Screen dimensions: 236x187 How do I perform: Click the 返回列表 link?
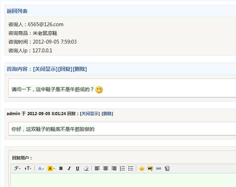pyautogui.click(x=17, y=11)
